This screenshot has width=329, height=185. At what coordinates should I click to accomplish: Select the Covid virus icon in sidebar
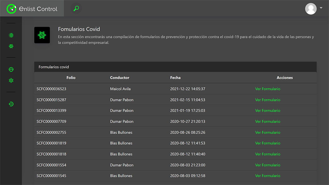pyautogui.click(x=11, y=46)
